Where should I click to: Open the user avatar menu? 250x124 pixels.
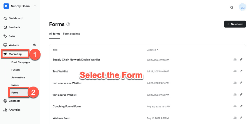[242, 7]
